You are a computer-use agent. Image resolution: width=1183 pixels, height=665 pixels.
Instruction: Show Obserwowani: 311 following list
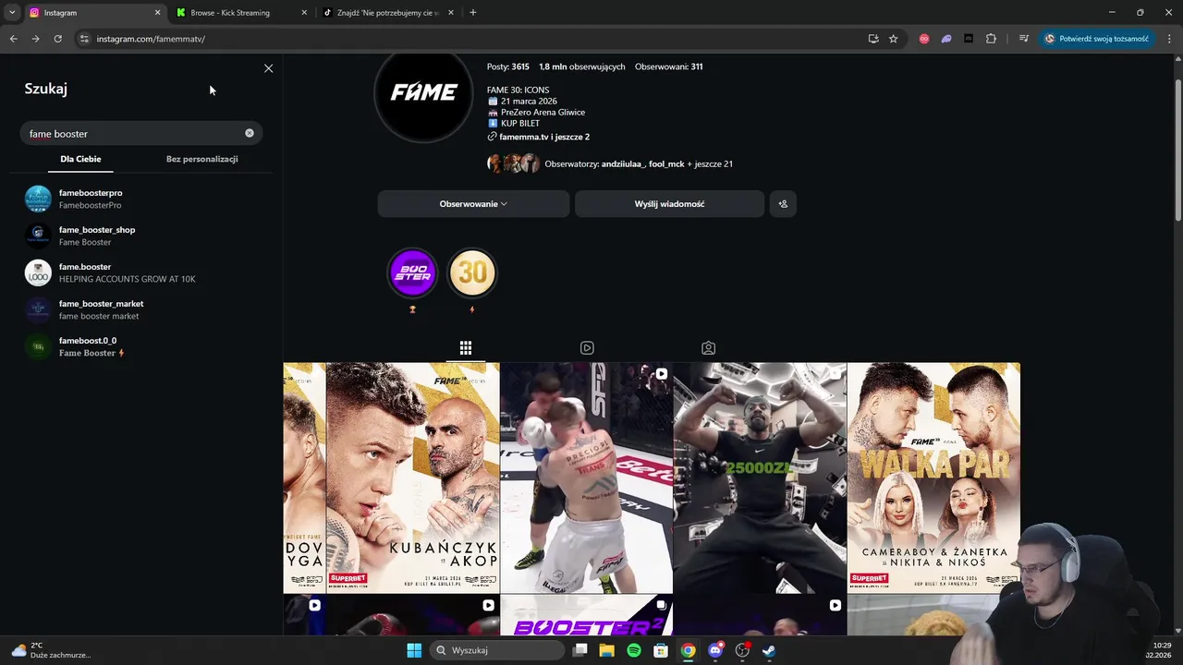pos(668,66)
